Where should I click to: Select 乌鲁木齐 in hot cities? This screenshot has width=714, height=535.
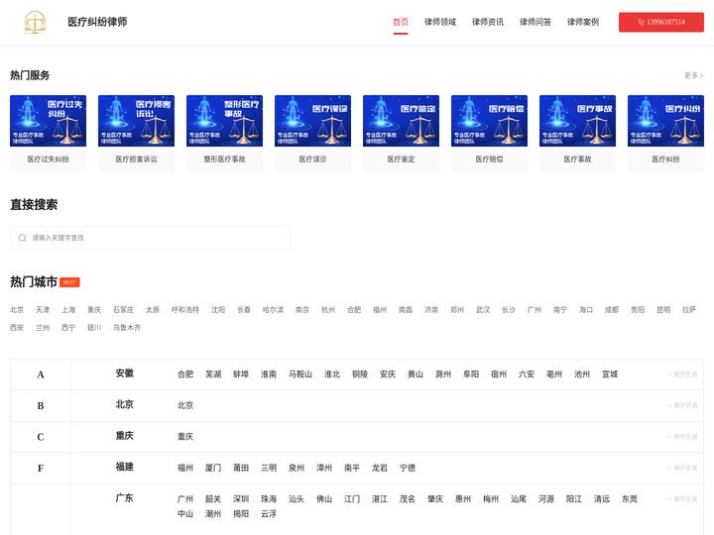click(127, 328)
